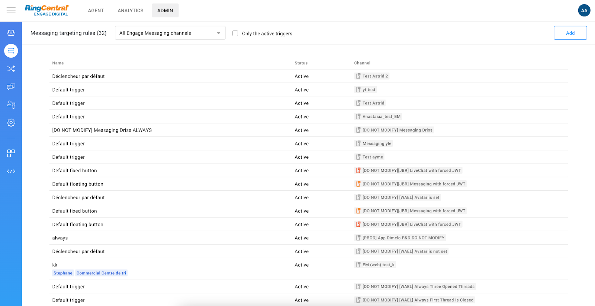Click the red icon on Default fixed button LiveChat row

(x=358, y=171)
